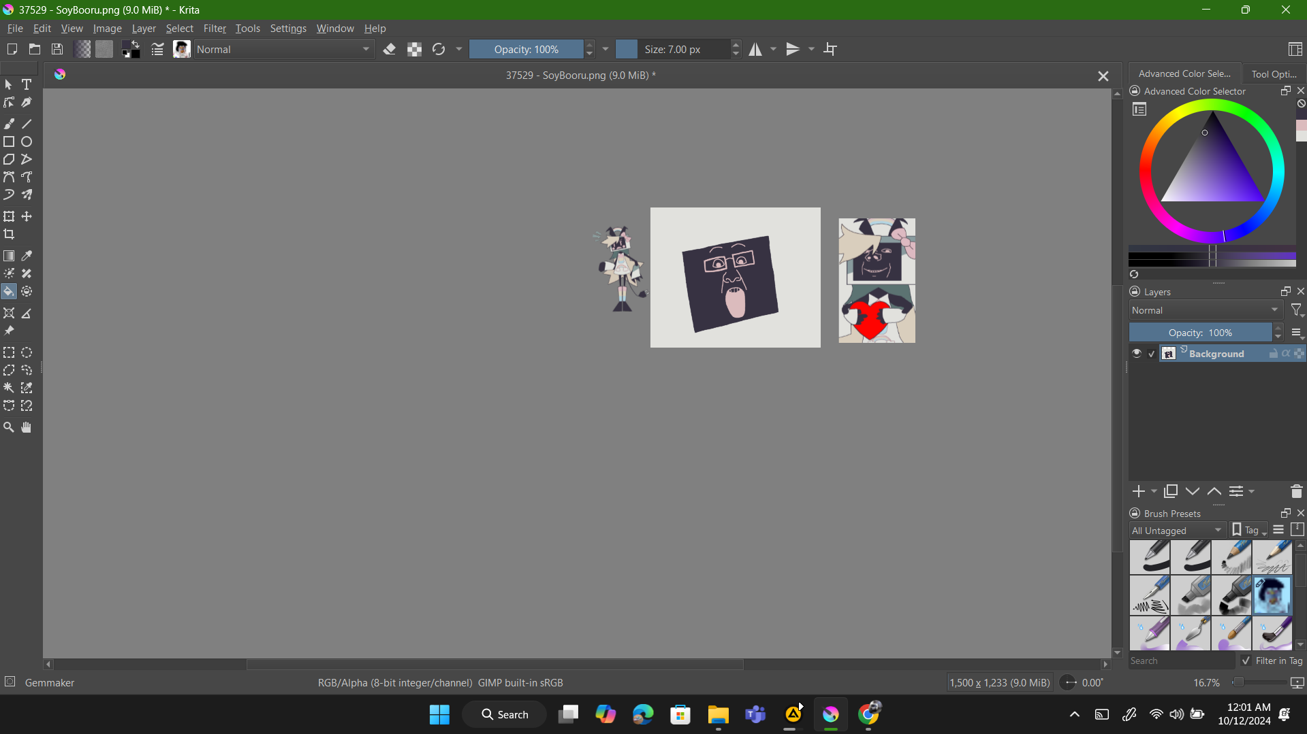This screenshot has height=734, width=1307.
Task: Toggle Background layer lock
Action: pos(1273,354)
